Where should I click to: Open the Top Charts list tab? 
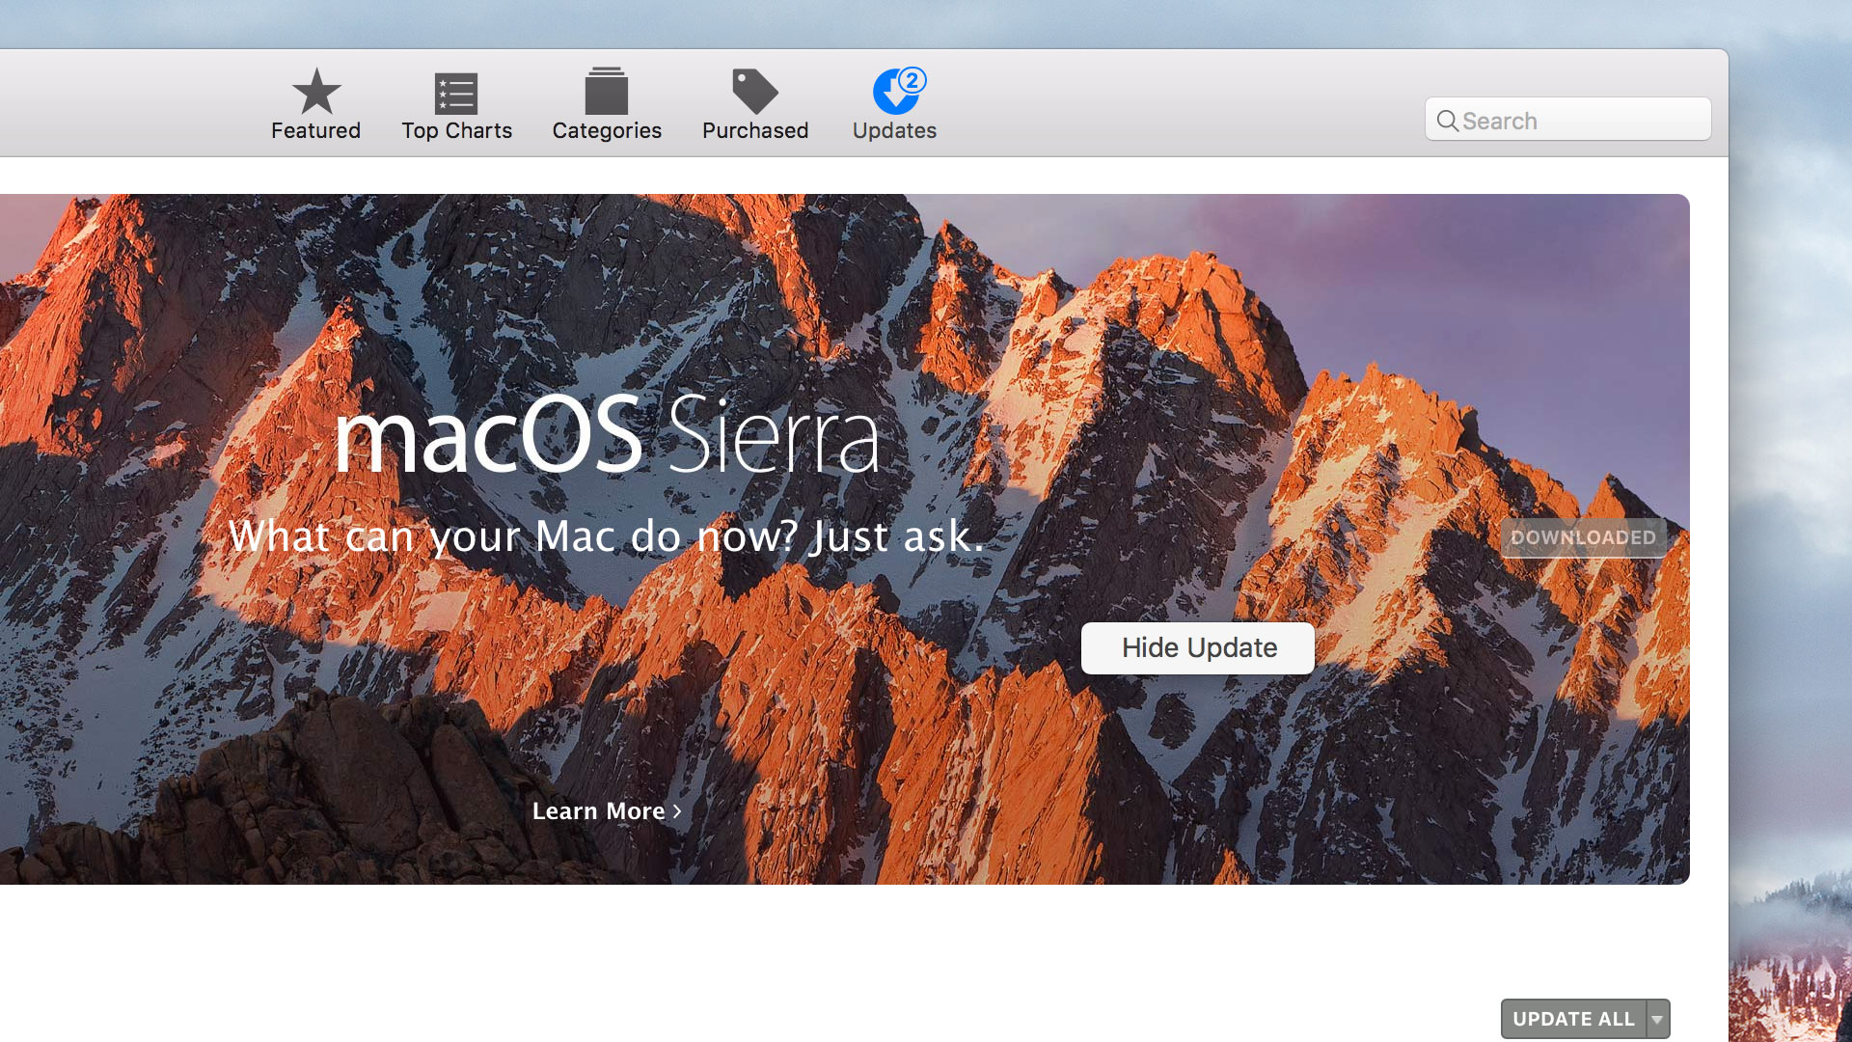click(x=456, y=105)
